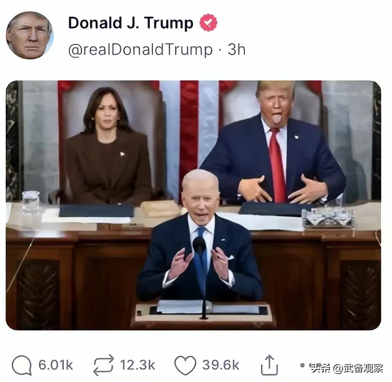Click the red necktie figure in photo
Image resolution: width=392 pixels, height=382 pixels.
click(273, 143)
